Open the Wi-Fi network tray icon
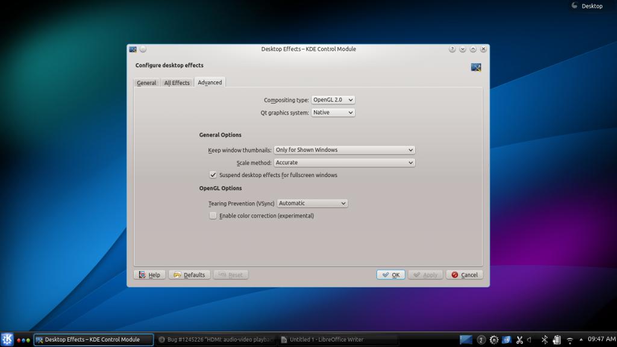Viewport: 617px width, 347px height. (569, 340)
